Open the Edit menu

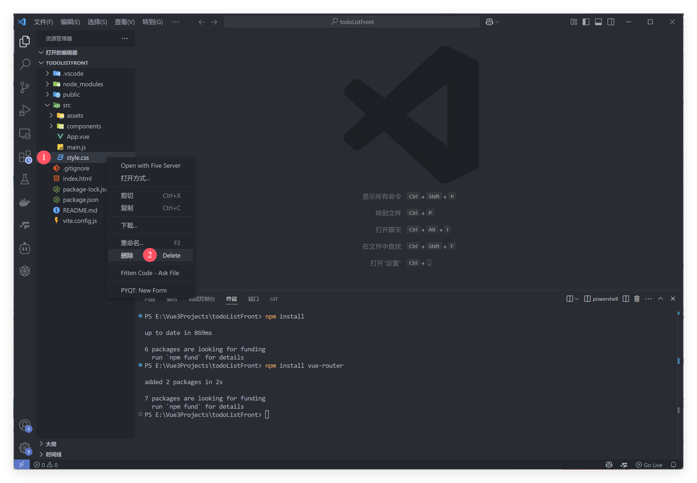[70, 22]
